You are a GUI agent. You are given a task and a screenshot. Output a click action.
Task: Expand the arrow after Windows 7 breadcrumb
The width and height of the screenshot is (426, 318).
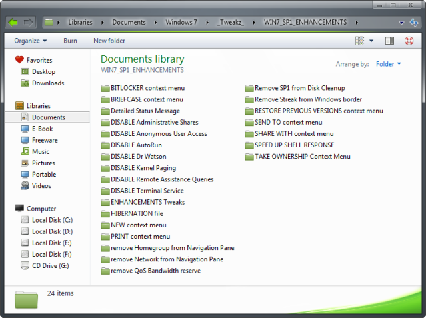[x=207, y=23]
